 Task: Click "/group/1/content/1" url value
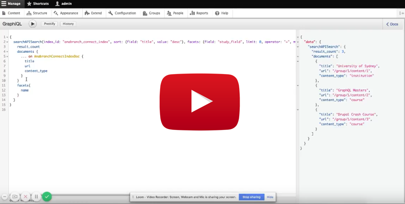[x=352, y=71]
